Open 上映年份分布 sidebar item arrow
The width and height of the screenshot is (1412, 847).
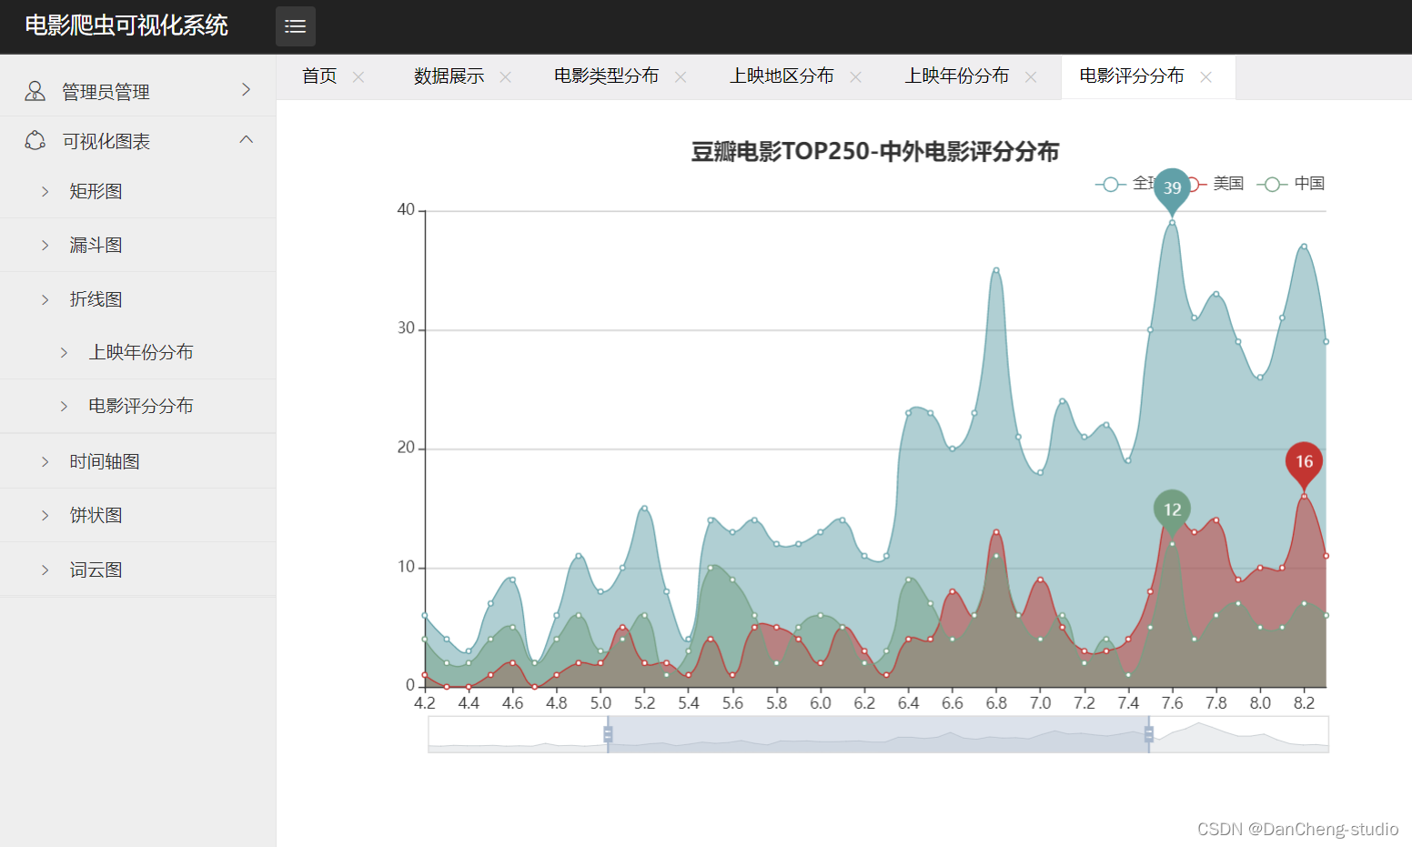pos(64,352)
